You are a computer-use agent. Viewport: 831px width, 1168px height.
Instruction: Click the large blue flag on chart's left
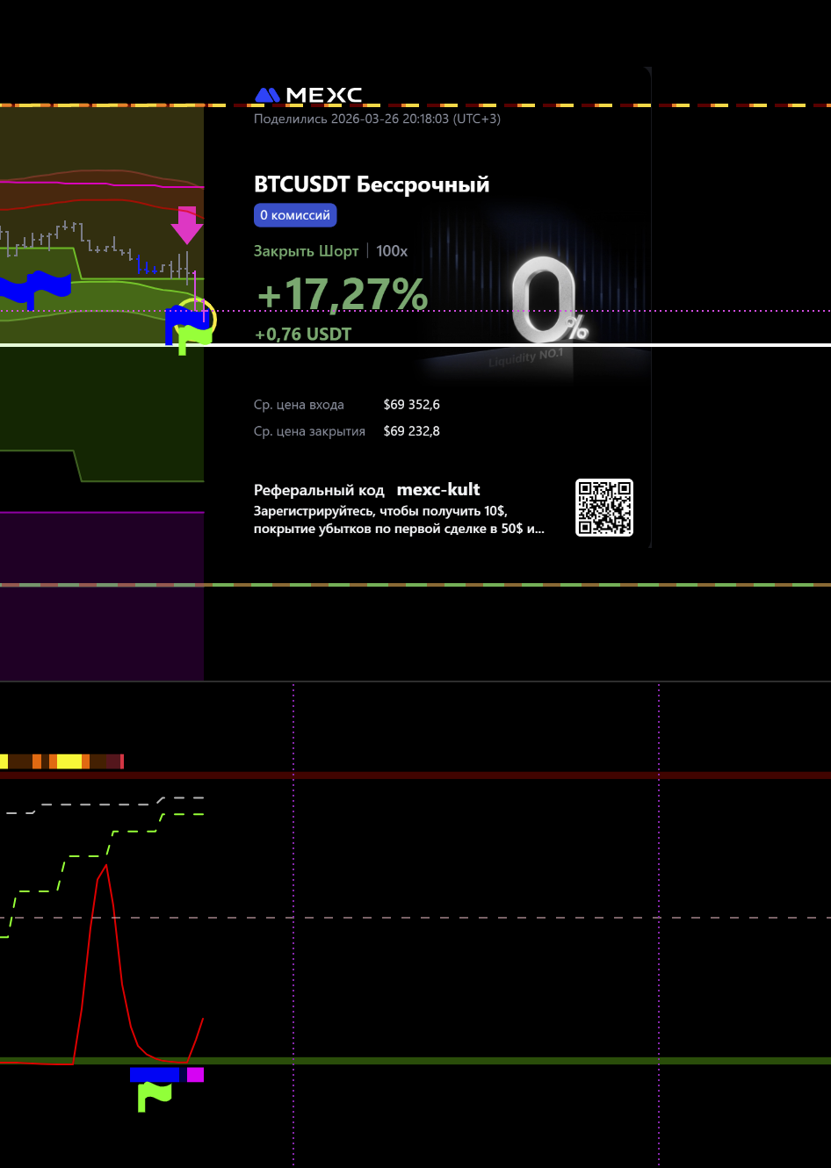click(35, 287)
